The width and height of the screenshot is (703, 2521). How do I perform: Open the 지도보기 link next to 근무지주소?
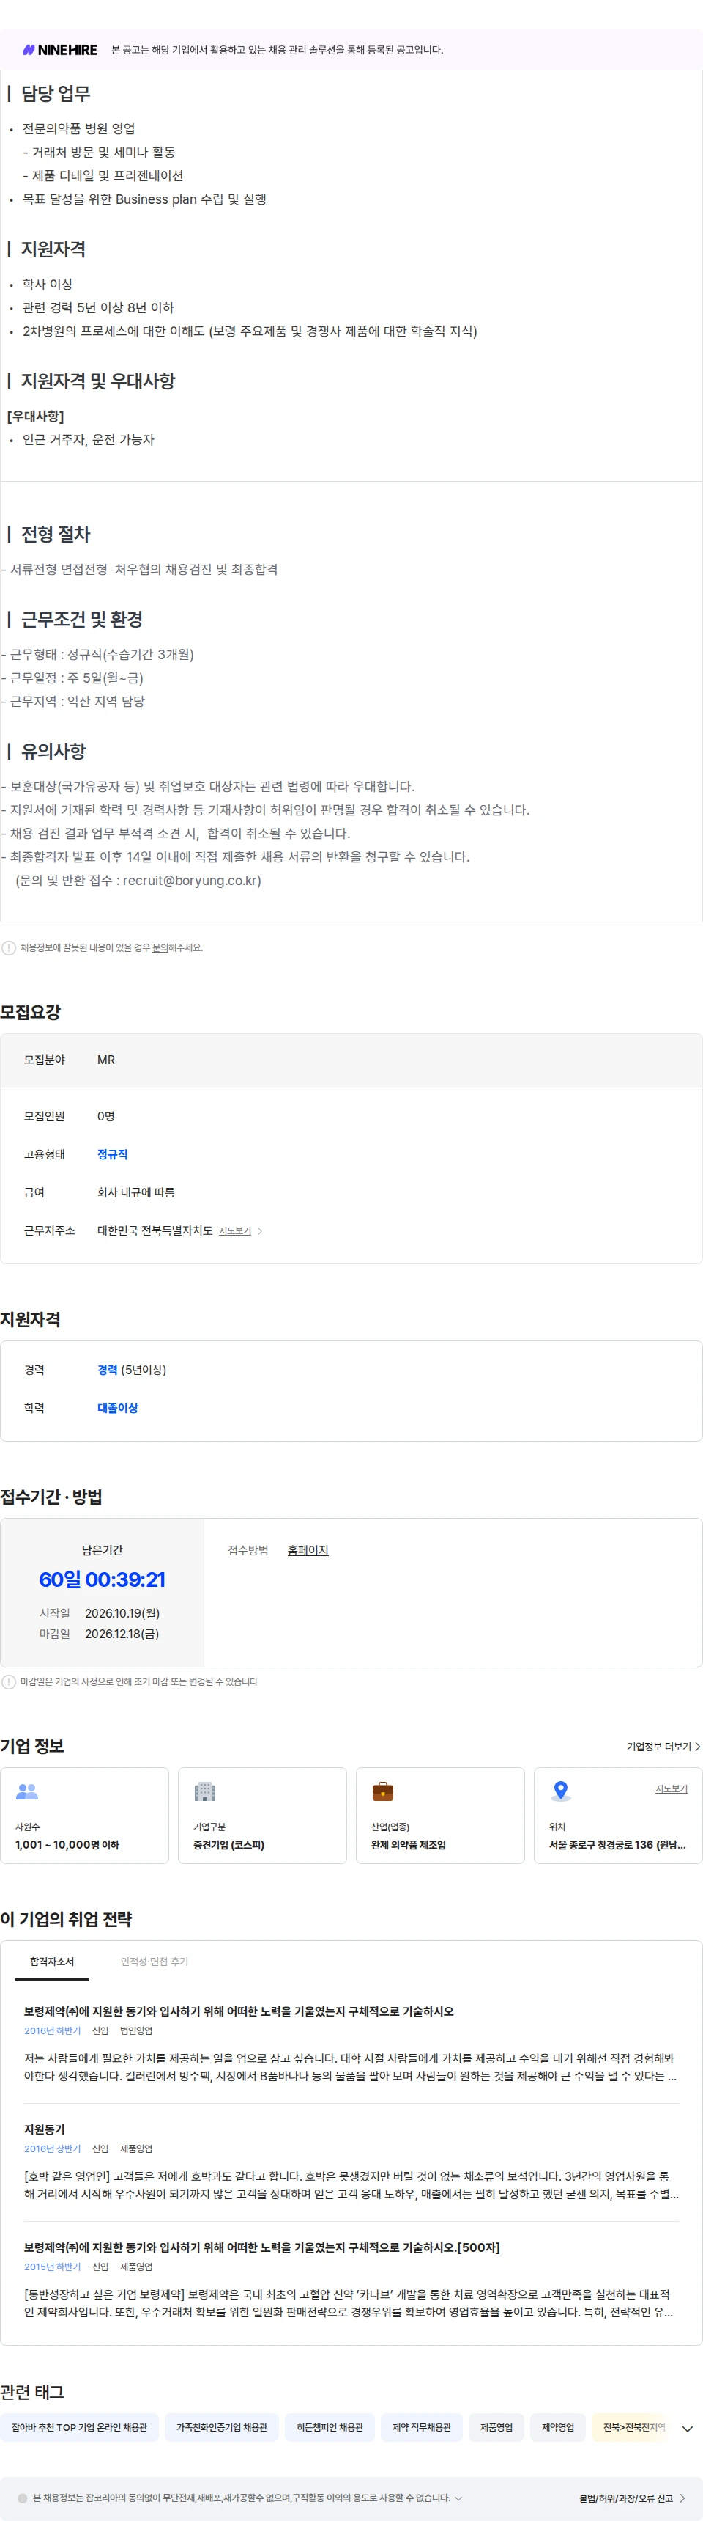click(x=234, y=1231)
